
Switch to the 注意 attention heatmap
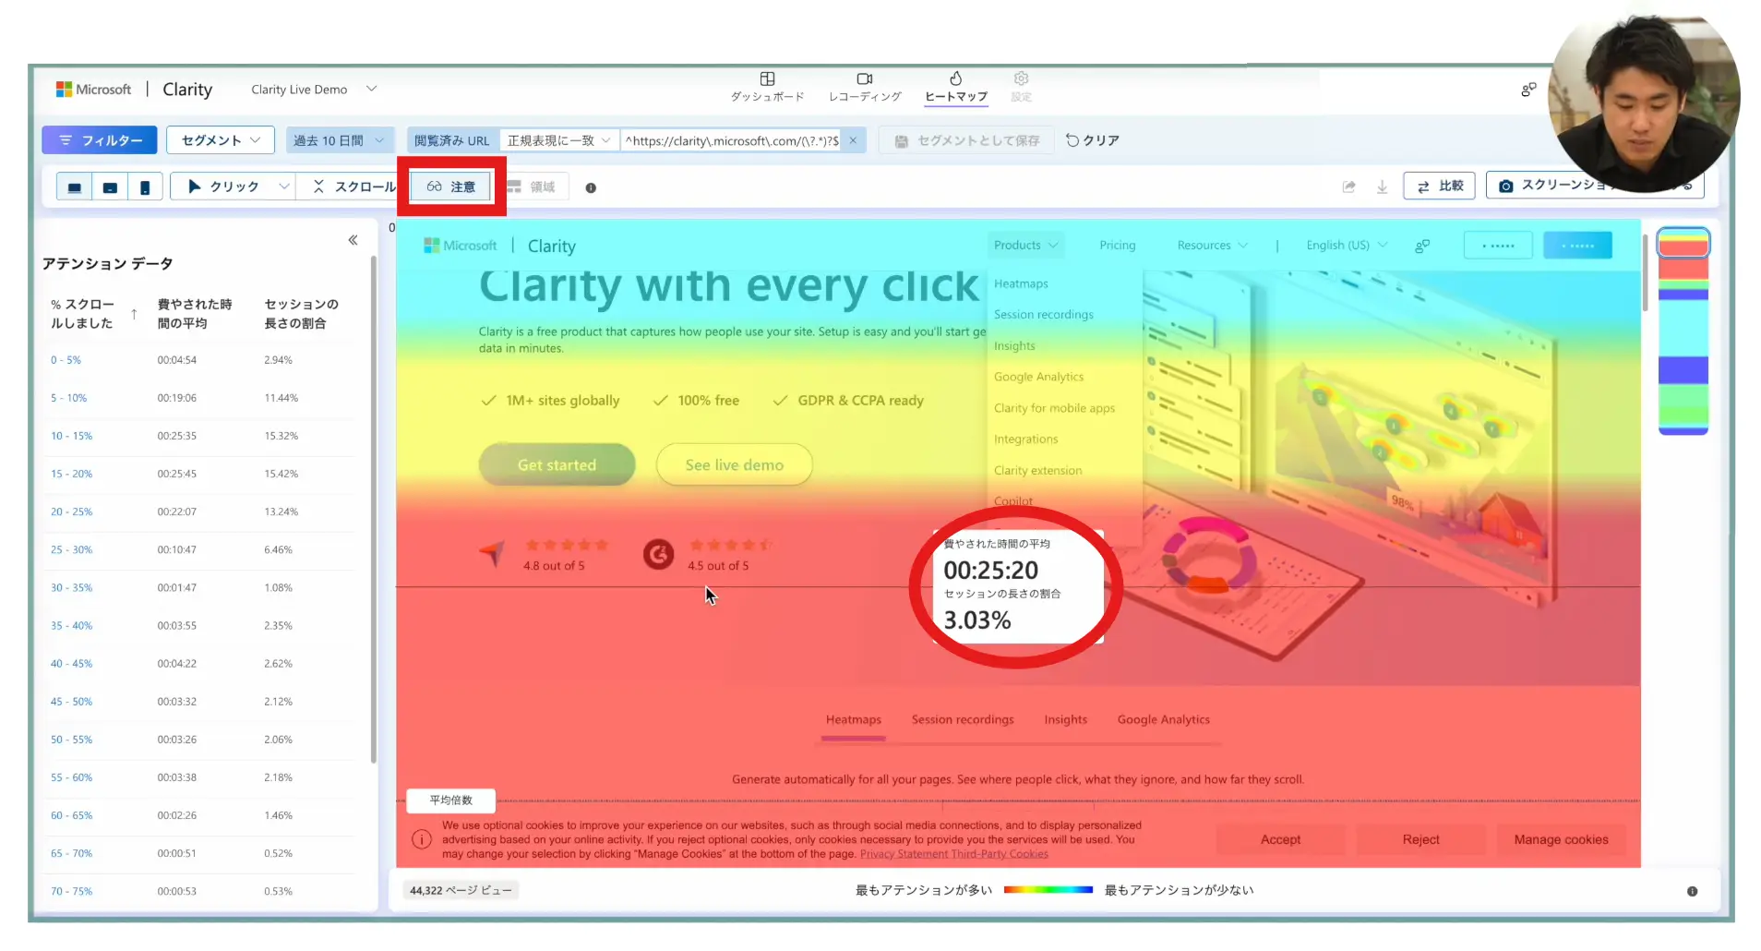tap(451, 187)
